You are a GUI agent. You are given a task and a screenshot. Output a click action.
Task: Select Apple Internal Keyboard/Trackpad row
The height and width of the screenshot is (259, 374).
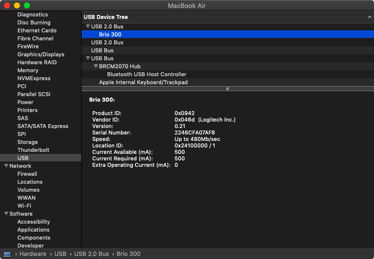click(228, 82)
